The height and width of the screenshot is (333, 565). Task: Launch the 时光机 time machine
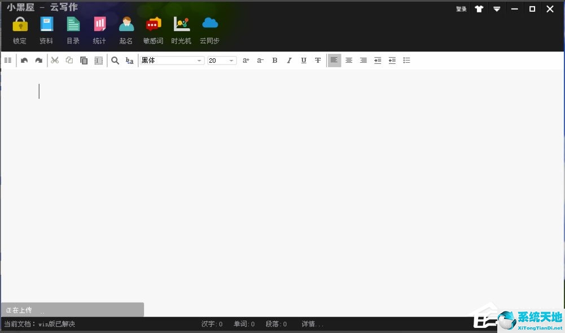coord(181,24)
